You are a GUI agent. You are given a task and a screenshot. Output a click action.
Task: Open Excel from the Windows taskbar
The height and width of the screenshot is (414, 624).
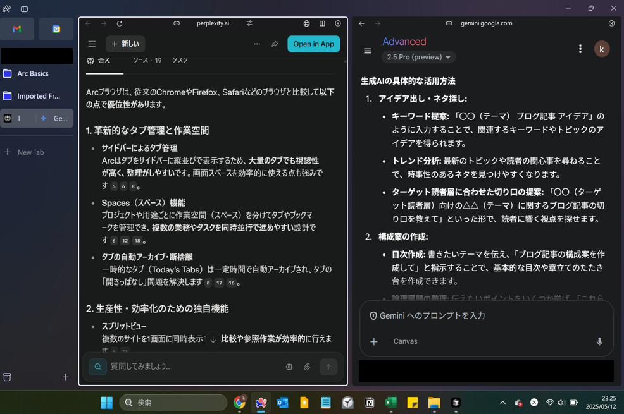point(390,403)
